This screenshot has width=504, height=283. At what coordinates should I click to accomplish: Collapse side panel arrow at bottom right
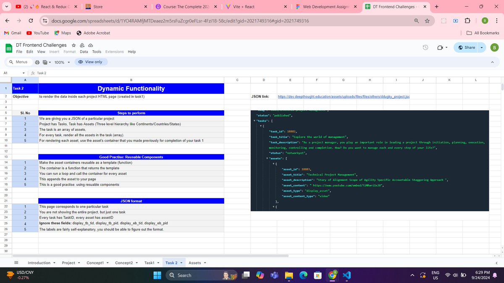coord(497,263)
